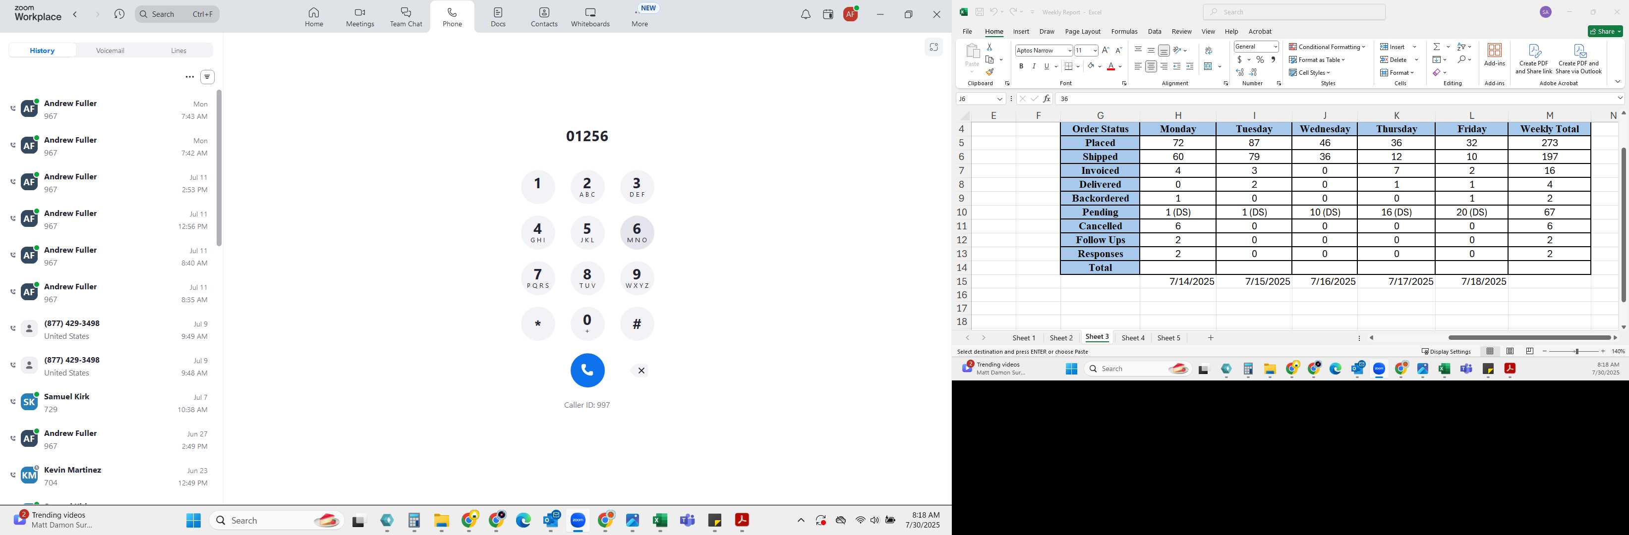Click Create PDF and Share via Outlook

tap(1578, 59)
